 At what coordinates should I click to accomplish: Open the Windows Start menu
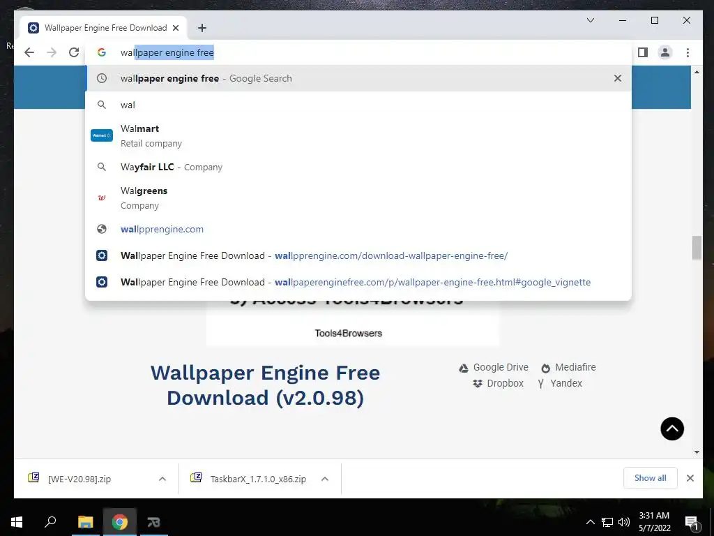click(17, 522)
